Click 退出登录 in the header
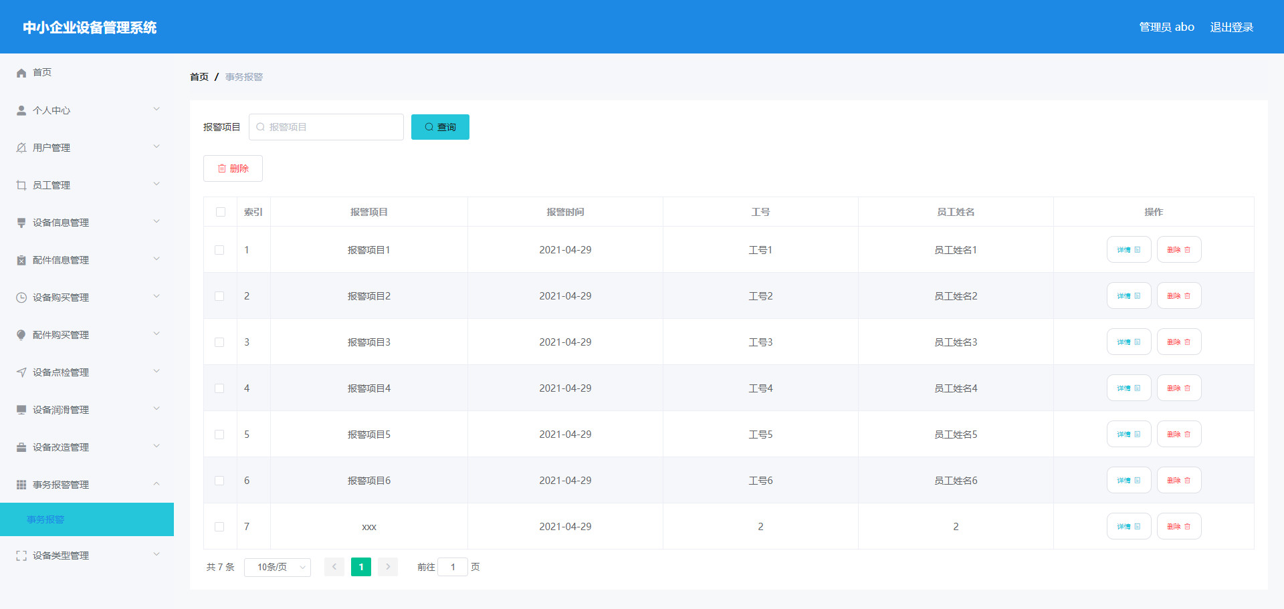The width and height of the screenshot is (1284, 609). point(1232,27)
